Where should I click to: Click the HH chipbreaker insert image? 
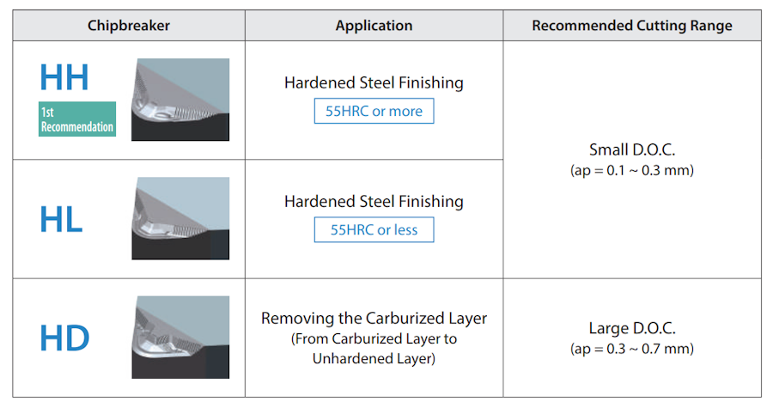pos(180,99)
